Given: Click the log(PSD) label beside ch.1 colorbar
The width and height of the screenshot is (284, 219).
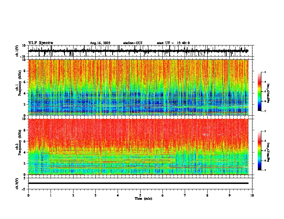Looking at the screenshot, I should 269,93.
